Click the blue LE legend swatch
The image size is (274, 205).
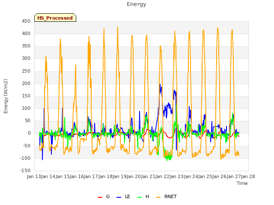pyautogui.click(x=119, y=197)
